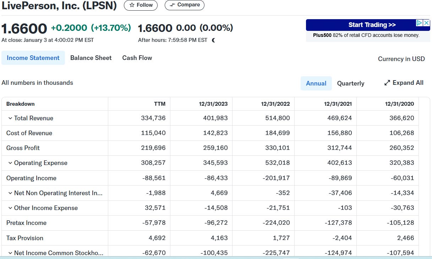Click 2022 Operating Expense value 532,018
This screenshot has height=259, width=432.
click(278, 163)
